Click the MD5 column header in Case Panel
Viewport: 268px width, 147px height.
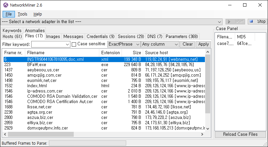coord(245,37)
